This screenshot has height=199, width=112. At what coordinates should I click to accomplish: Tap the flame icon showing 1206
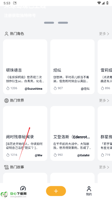click(8, 88)
